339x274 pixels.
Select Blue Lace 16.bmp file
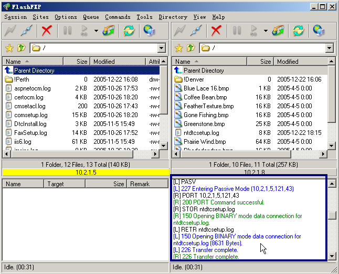(250, 88)
